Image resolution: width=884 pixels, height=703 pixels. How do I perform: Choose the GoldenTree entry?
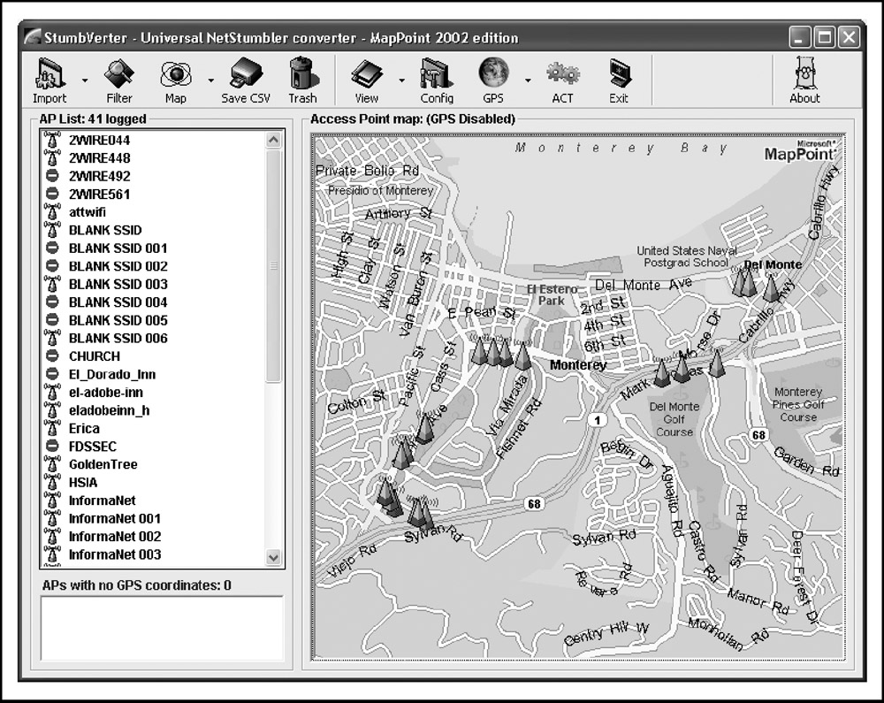pos(103,464)
